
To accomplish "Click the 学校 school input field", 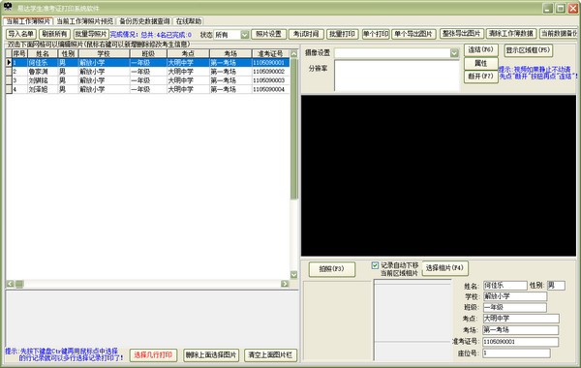I will 515,296.
